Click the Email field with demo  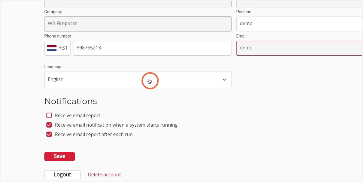tap(299, 48)
